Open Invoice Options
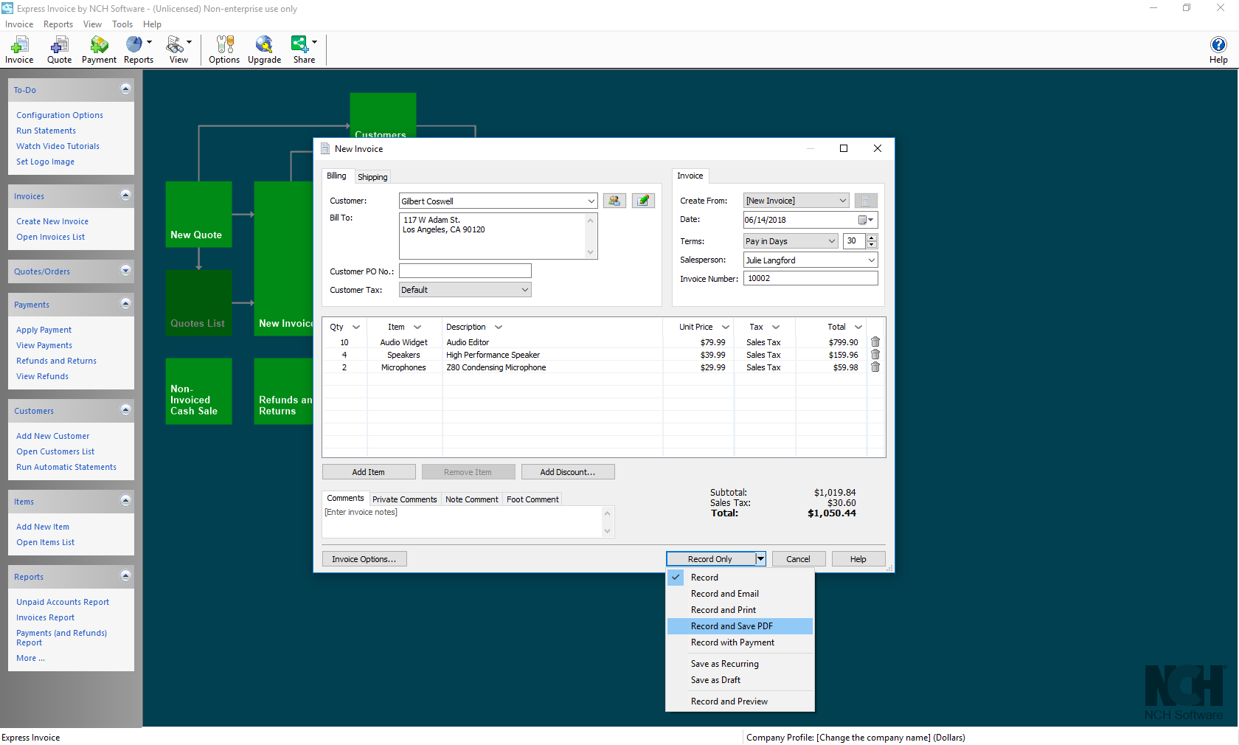Image resolution: width=1239 pixels, height=745 pixels. click(364, 559)
